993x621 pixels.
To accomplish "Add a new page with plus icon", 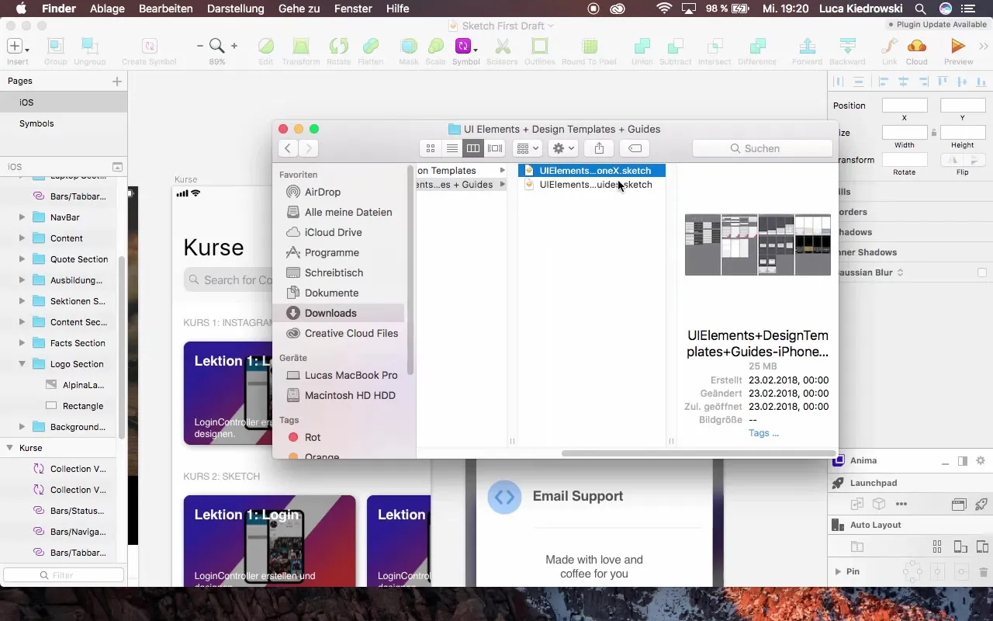I will click(117, 81).
